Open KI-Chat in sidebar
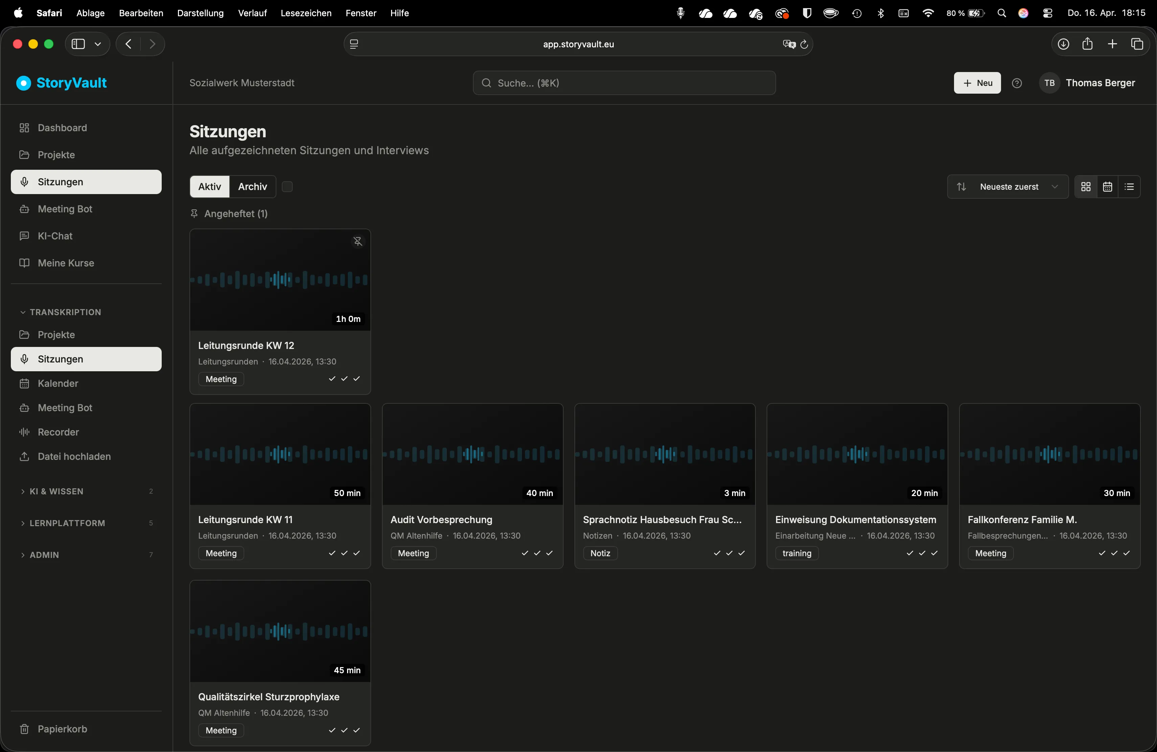This screenshot has height=752, width=1157. [x=86, y=236]
